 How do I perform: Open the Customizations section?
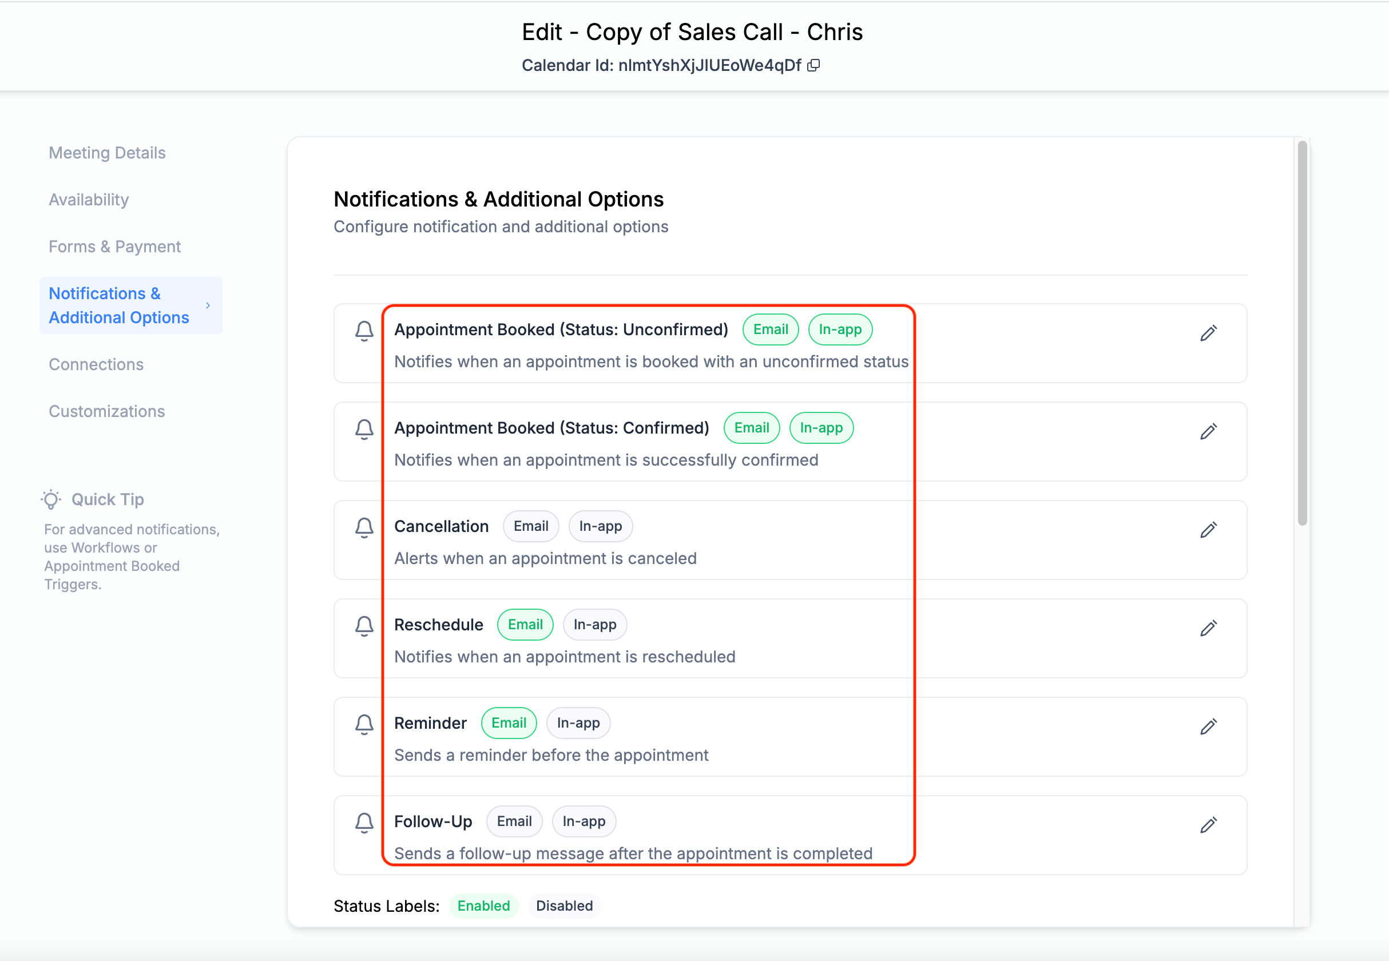point(106,411)
